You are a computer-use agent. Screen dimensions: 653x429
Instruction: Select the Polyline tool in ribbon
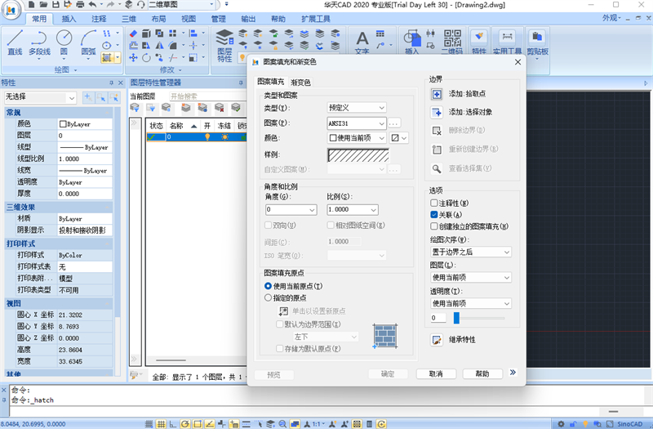pyautogui.click(x=39, y=41)
